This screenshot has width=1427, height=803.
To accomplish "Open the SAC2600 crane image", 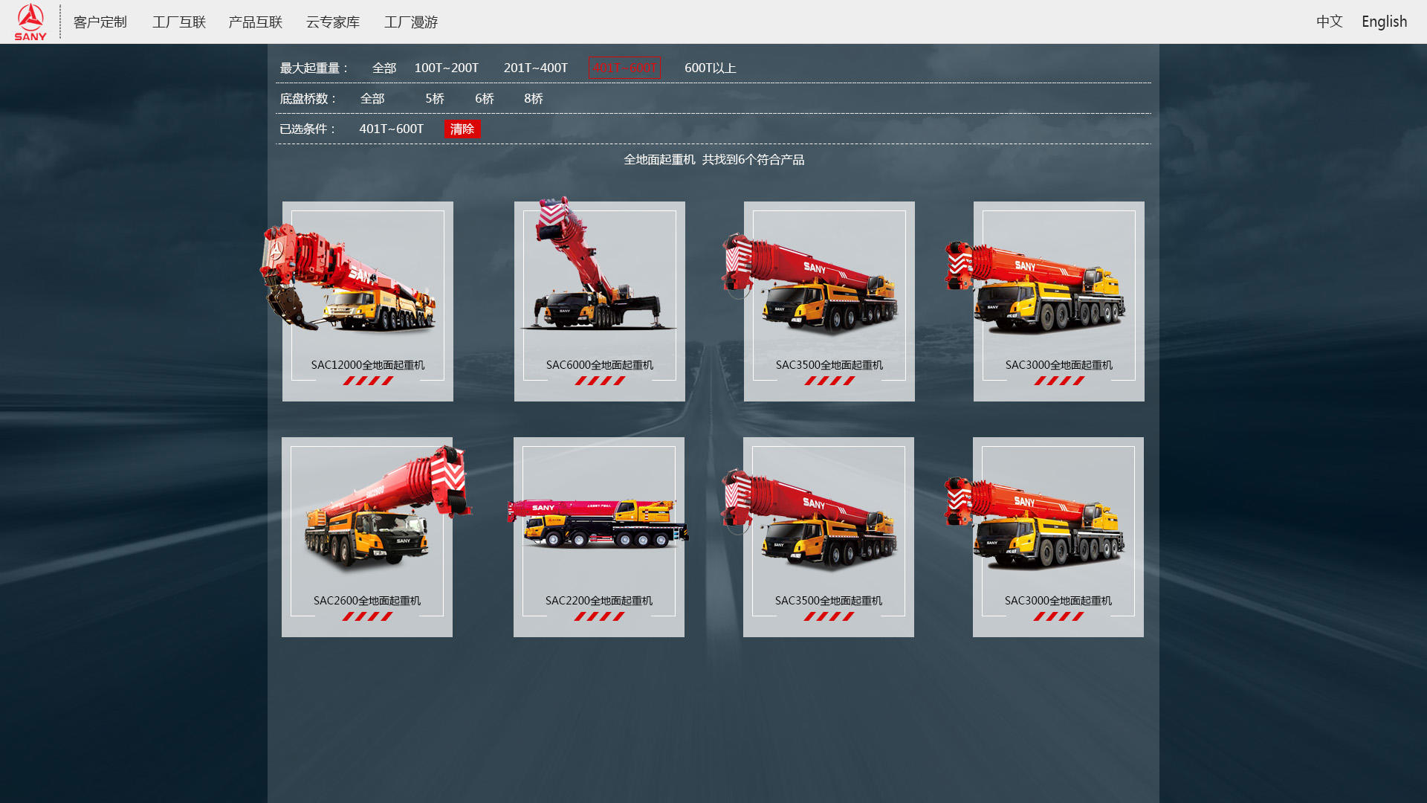I will [x=388, y=509].
